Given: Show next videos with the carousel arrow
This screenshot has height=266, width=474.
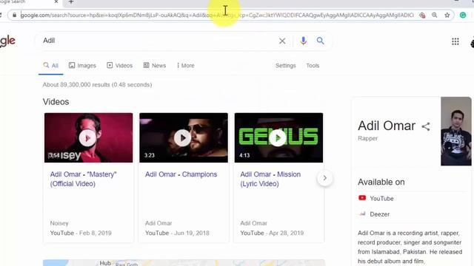Looking at the screenshot, I should (324, 178).
